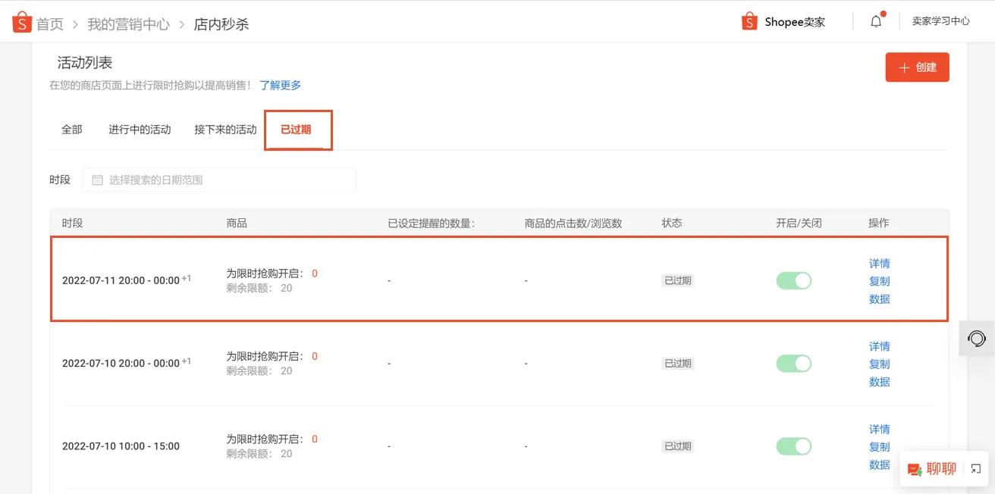Navigate to 卖家学习中心

[941, 20]
